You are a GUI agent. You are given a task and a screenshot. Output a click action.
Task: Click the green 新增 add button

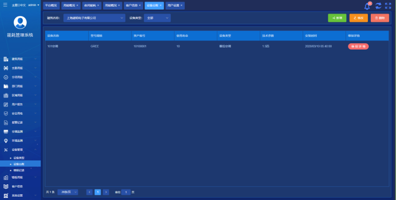click(337, 18)
